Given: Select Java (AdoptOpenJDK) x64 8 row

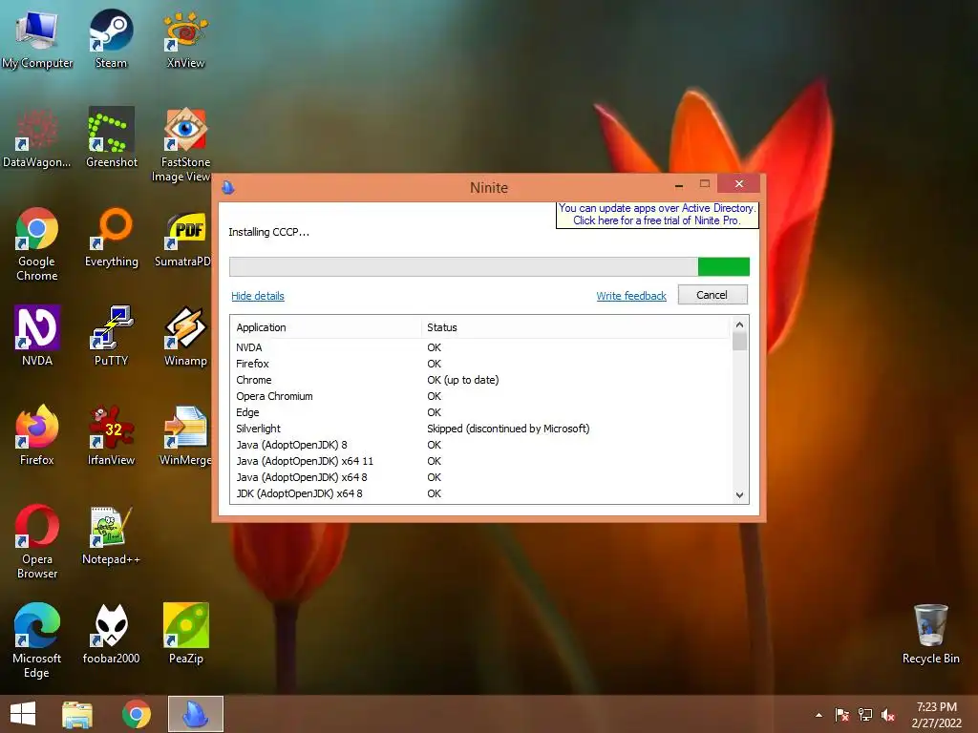Looking at the screenshot, I should point(480,477).
